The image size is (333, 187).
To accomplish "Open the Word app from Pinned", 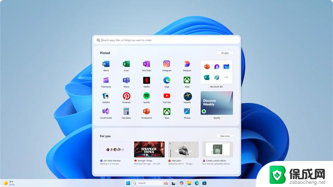I will tap(106, 64).
